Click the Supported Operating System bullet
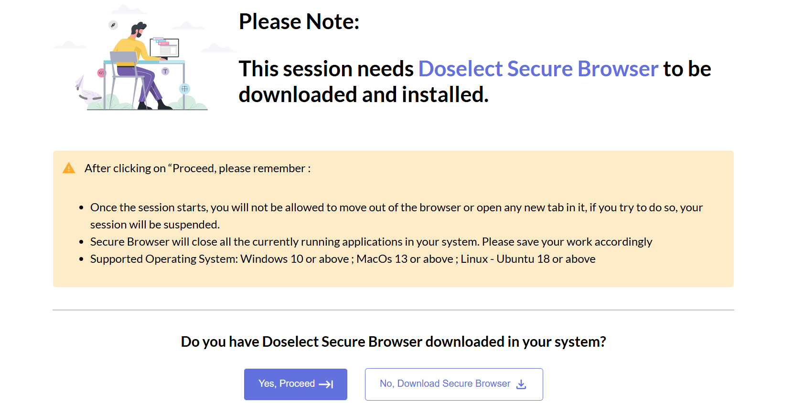 [x=343, y=259]
